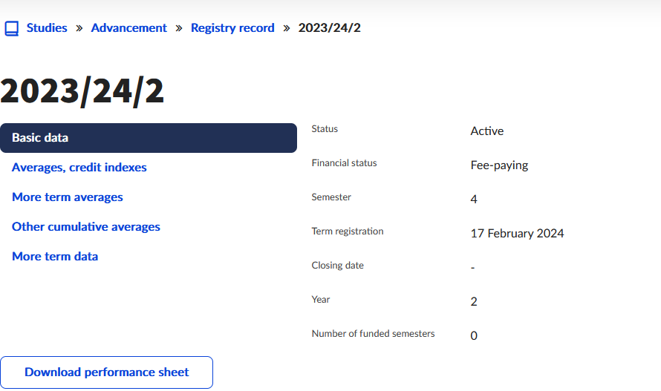
Task: Click the Closing date field label
Action: [x=337, y=266]
